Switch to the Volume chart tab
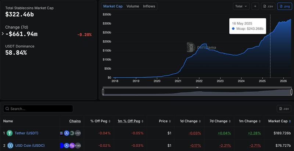Image resolution: width=294 pixels, height=151 pixels. pos(133,6)
